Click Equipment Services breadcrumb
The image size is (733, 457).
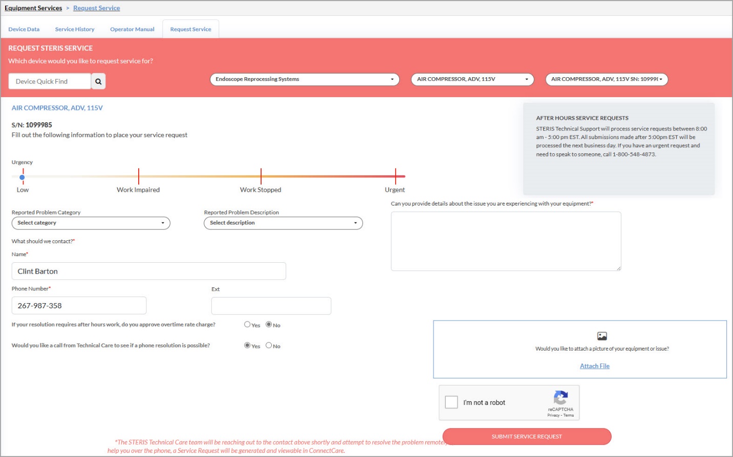point(33,8)
